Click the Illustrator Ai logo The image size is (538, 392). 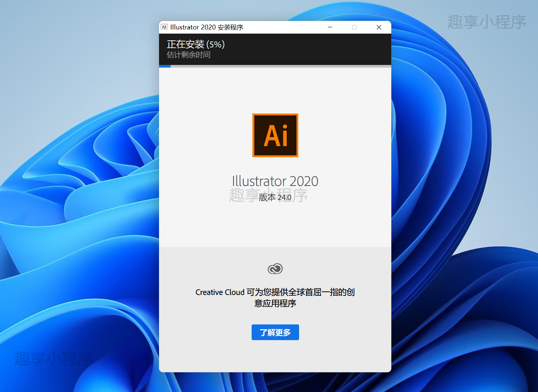[x=275, y=135]
